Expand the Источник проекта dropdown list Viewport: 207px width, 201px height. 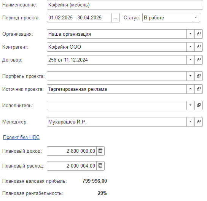tap(191, 89)
